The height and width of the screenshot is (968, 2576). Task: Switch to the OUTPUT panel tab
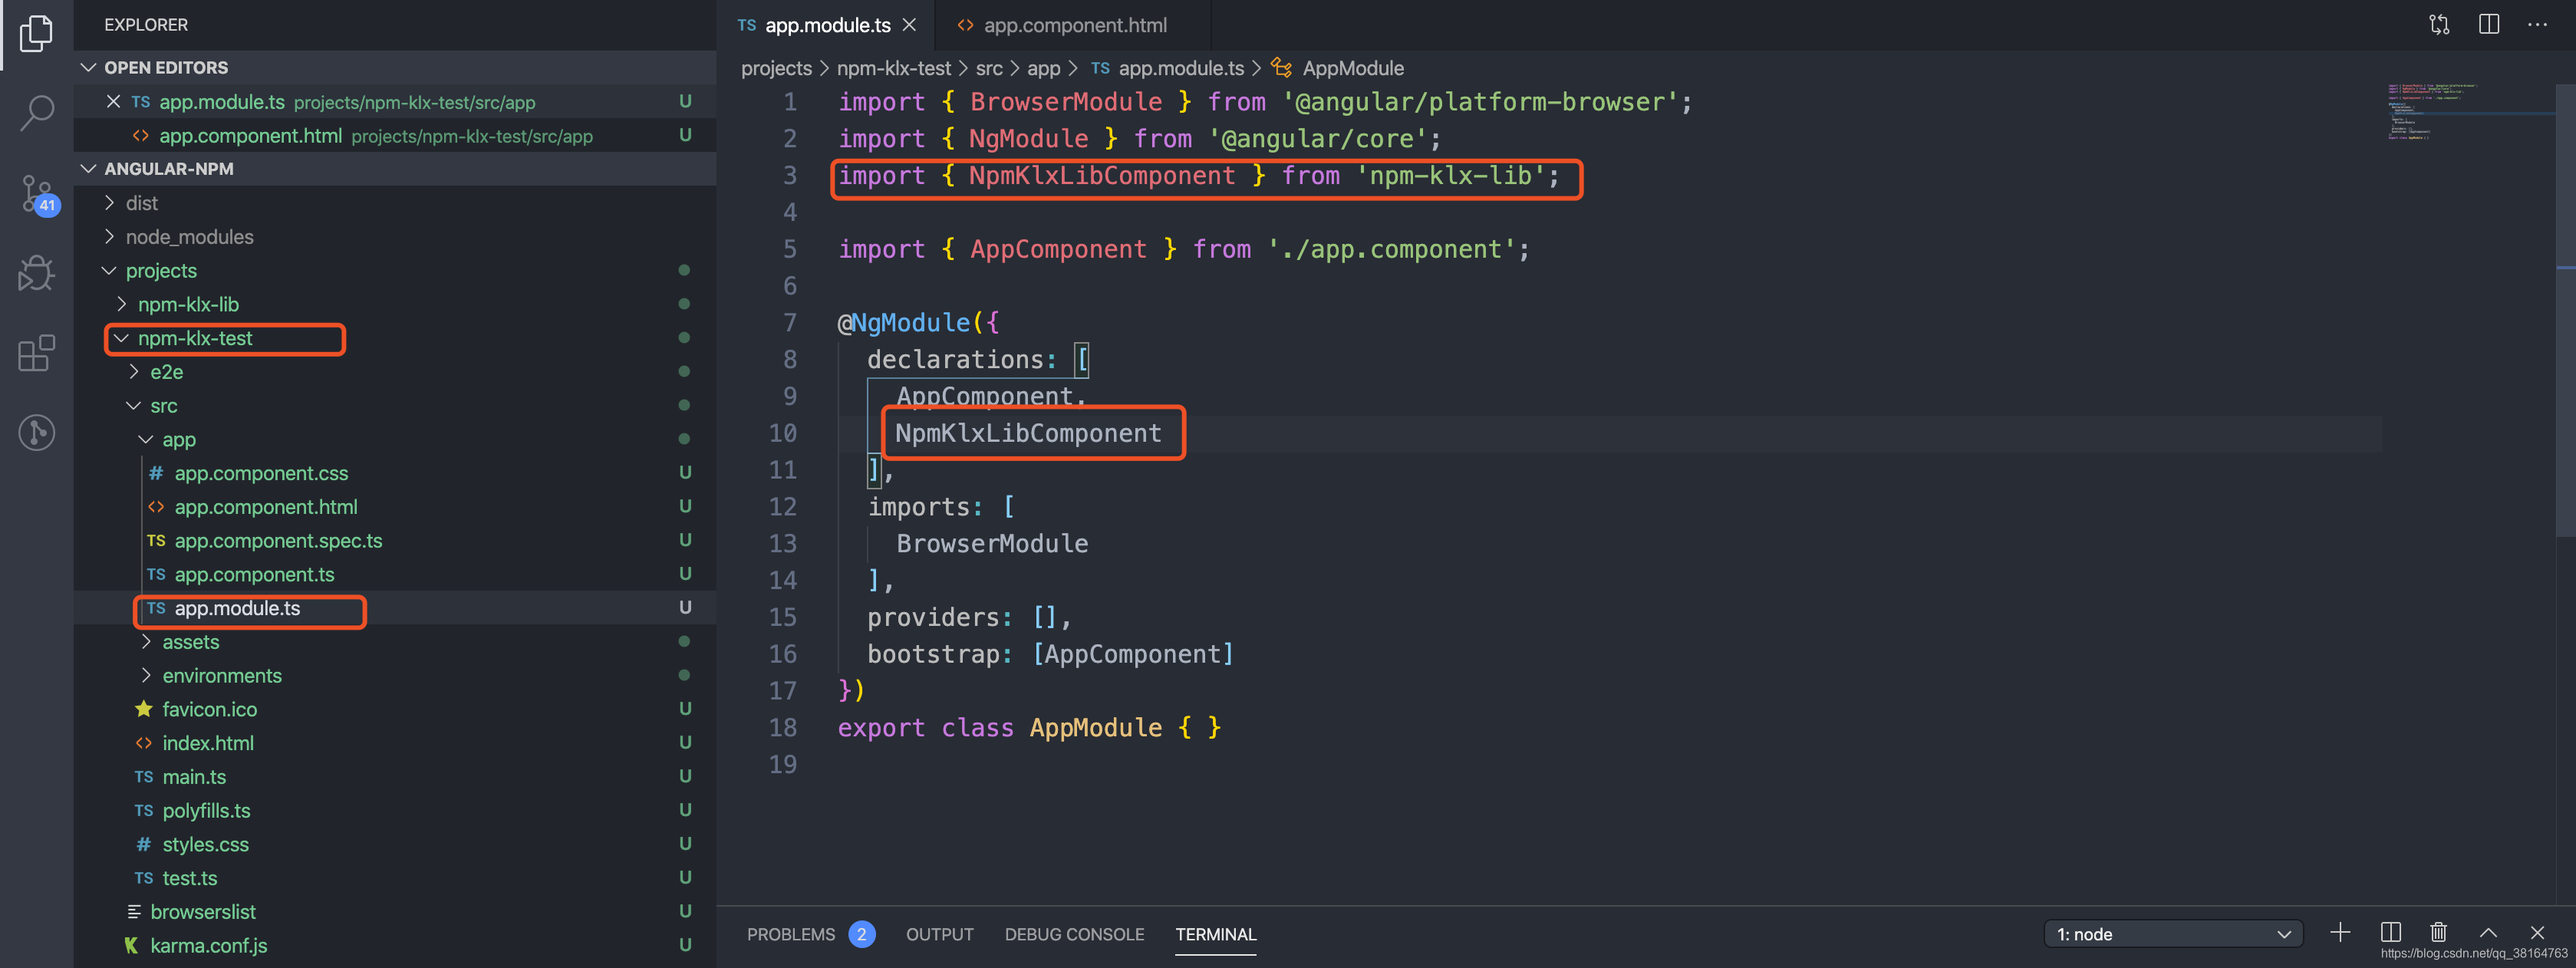939,934
